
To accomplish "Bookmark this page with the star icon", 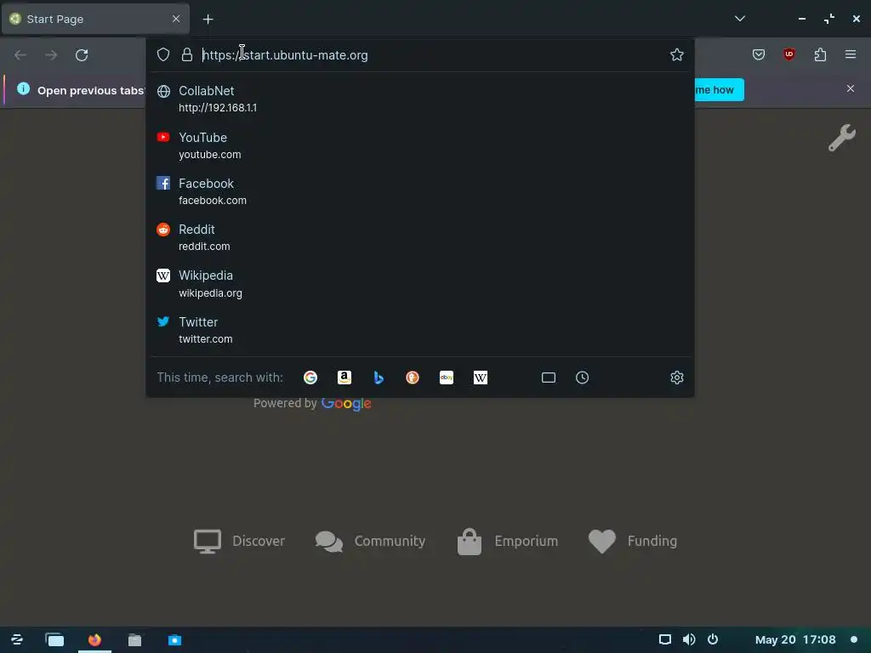I will (676, 54).
